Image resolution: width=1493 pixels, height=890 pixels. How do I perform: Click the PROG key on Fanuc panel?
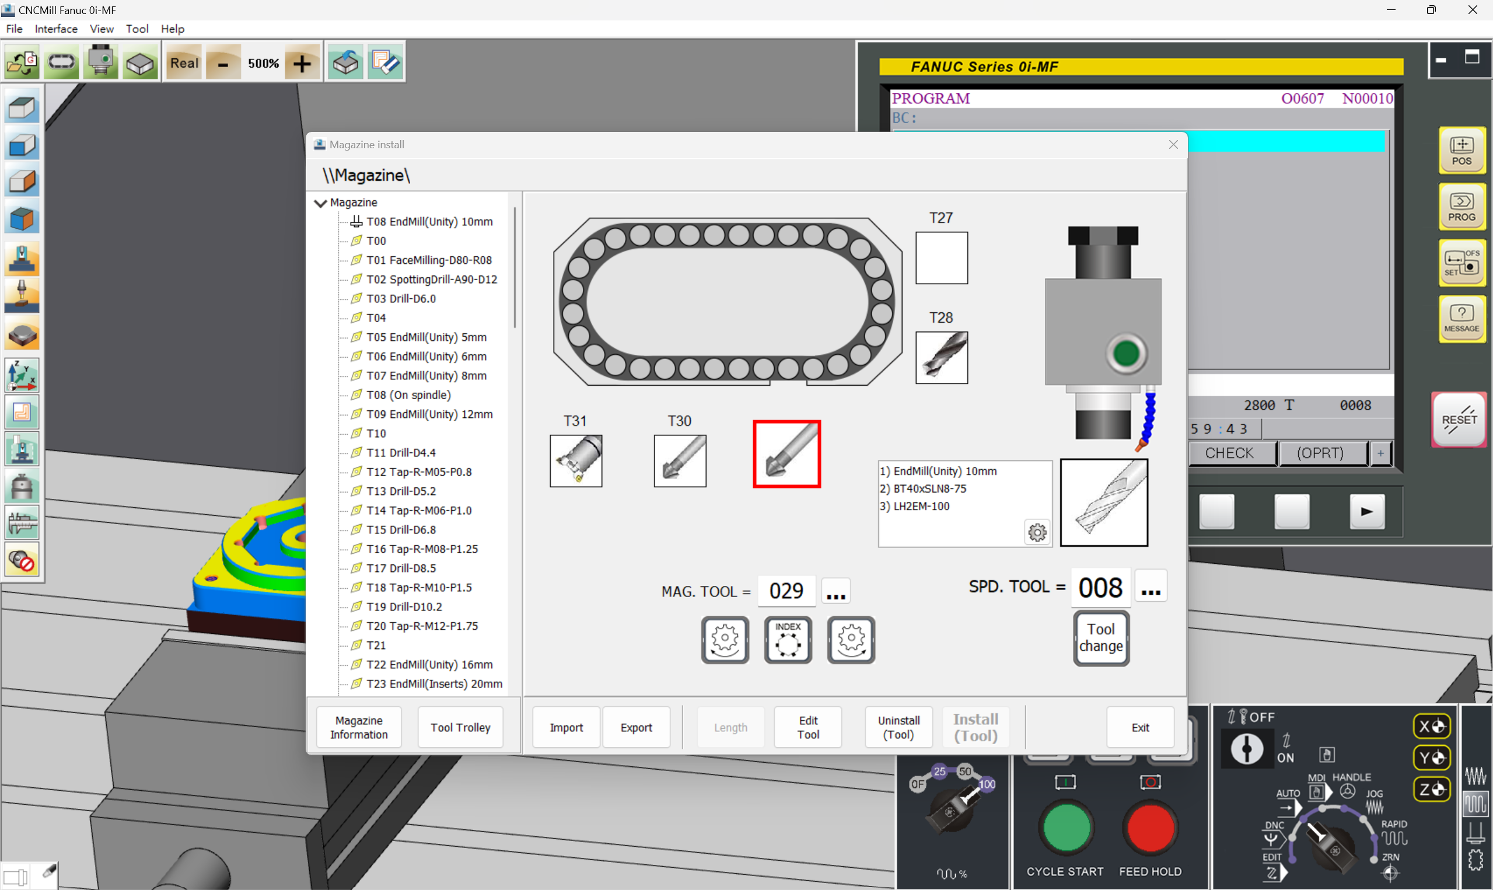tap(1461, 207)
